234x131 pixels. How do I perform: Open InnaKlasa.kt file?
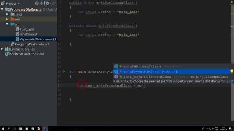click(29, 34)
